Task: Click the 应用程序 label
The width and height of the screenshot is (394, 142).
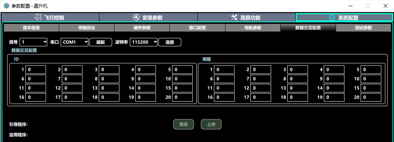Action: (x=18, y=135)
